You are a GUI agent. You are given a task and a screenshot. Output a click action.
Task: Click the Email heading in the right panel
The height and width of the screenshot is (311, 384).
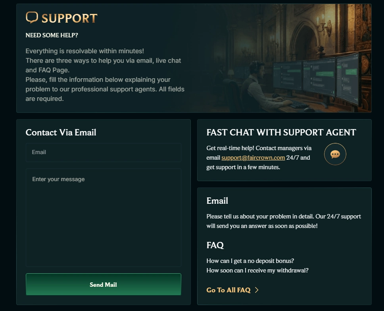tap(217, 201)
